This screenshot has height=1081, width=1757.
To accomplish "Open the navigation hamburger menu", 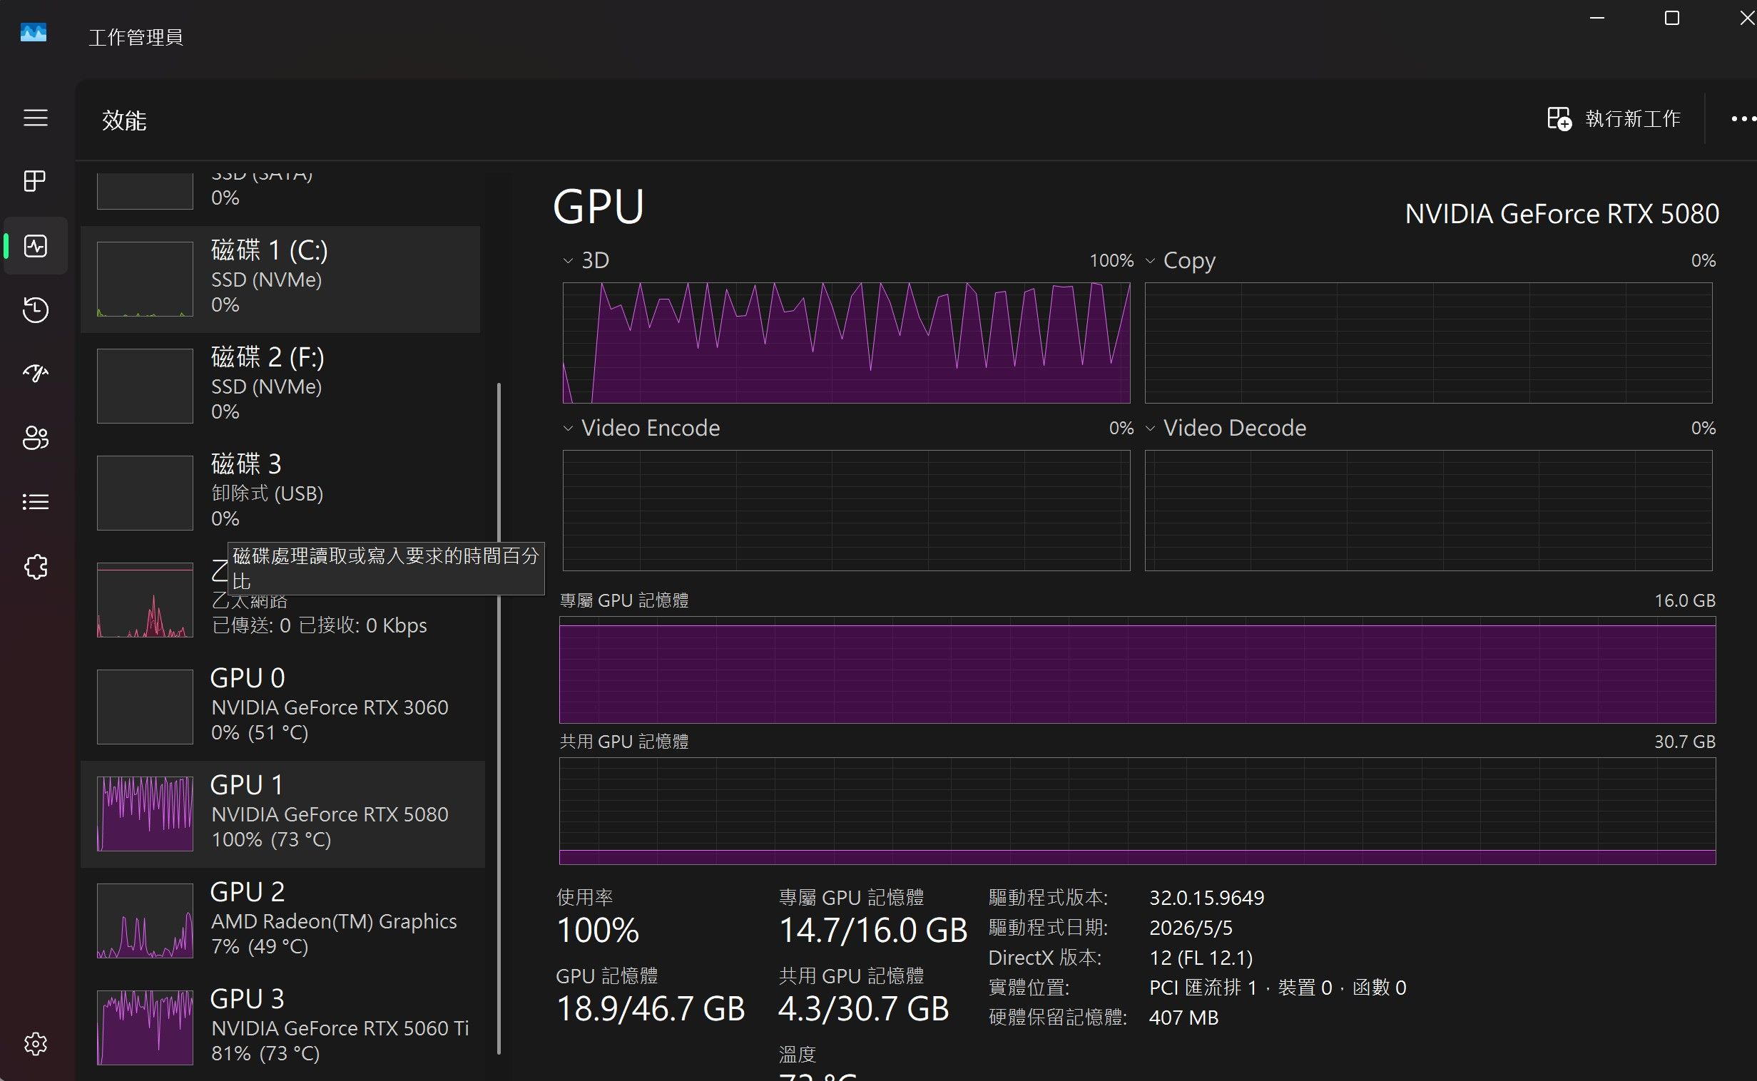I will pyautogui.click(x=35, y=118).
